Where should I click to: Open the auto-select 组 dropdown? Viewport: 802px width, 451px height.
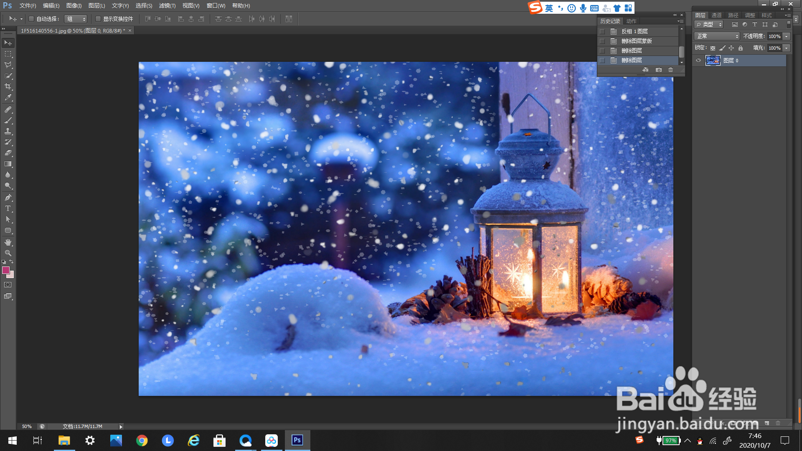(x=76, y=19)
